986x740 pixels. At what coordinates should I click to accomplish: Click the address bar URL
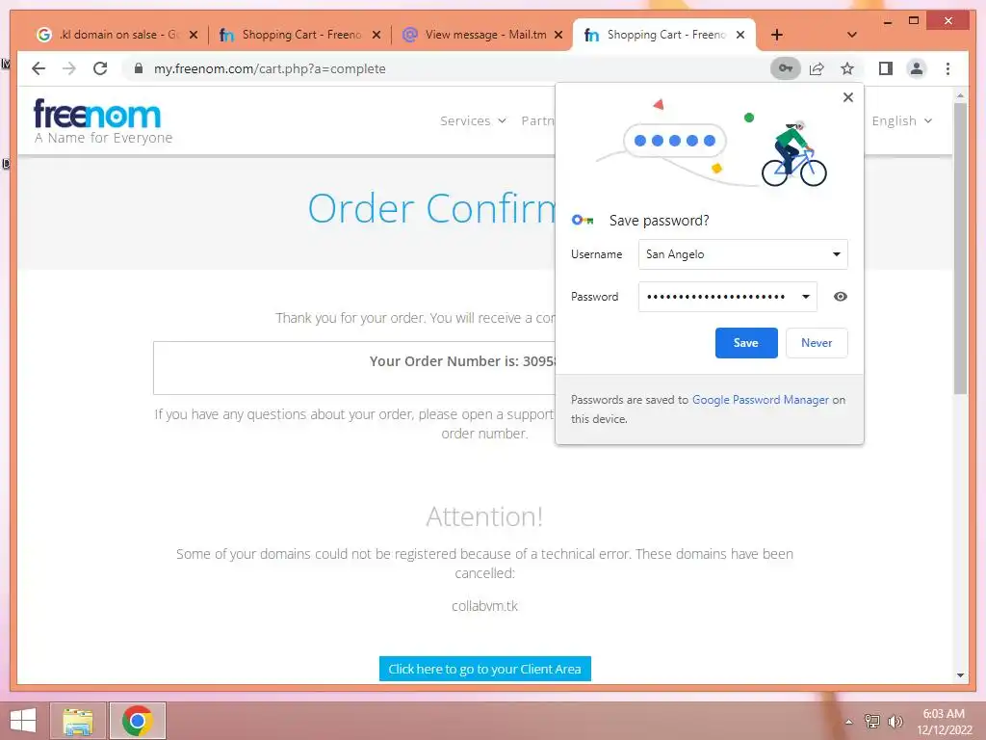(x=270, y=68)
